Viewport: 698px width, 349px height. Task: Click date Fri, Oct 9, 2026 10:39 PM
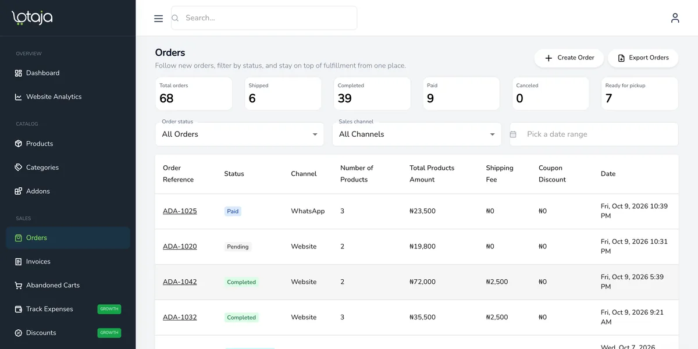634,211
